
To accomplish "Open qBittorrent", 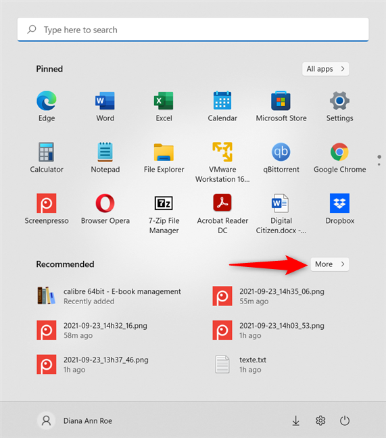I will [x=281, y=157].
